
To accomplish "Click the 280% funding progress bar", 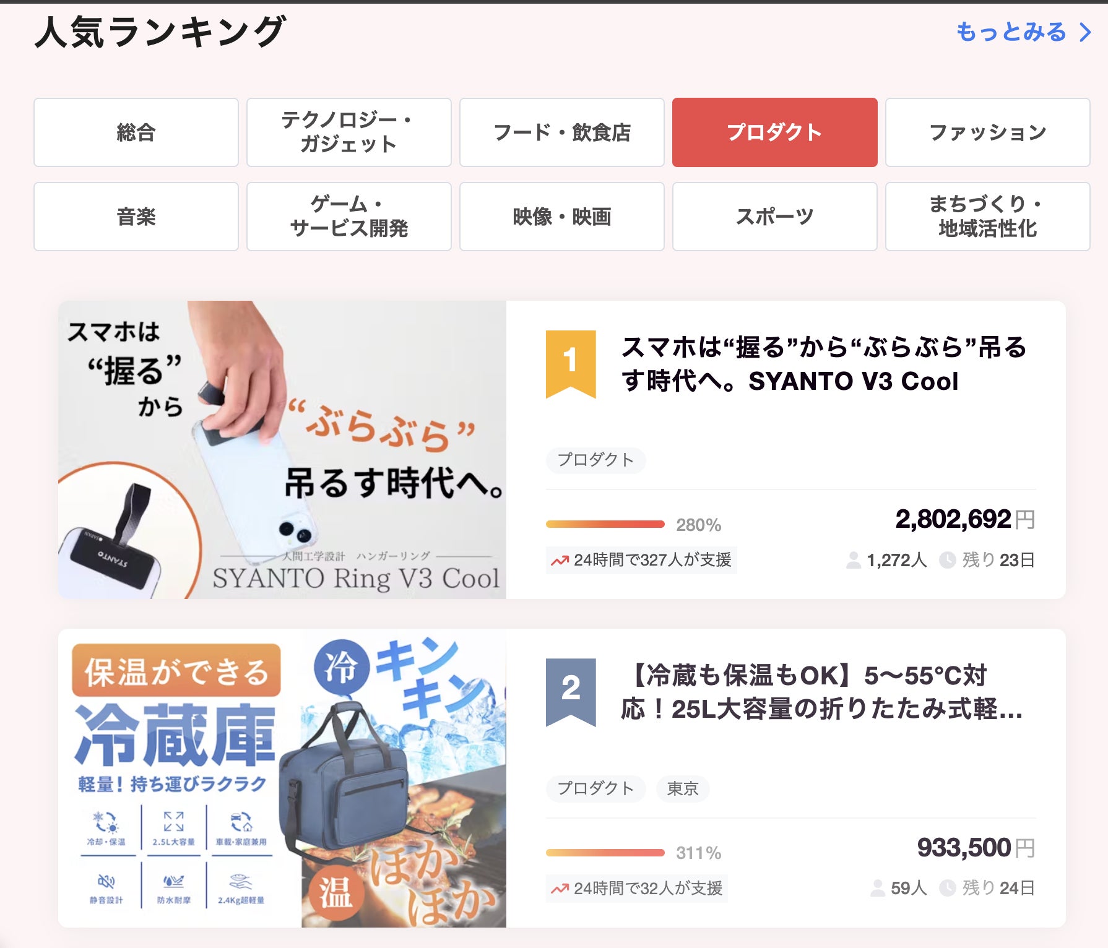I will pos(605,524).
